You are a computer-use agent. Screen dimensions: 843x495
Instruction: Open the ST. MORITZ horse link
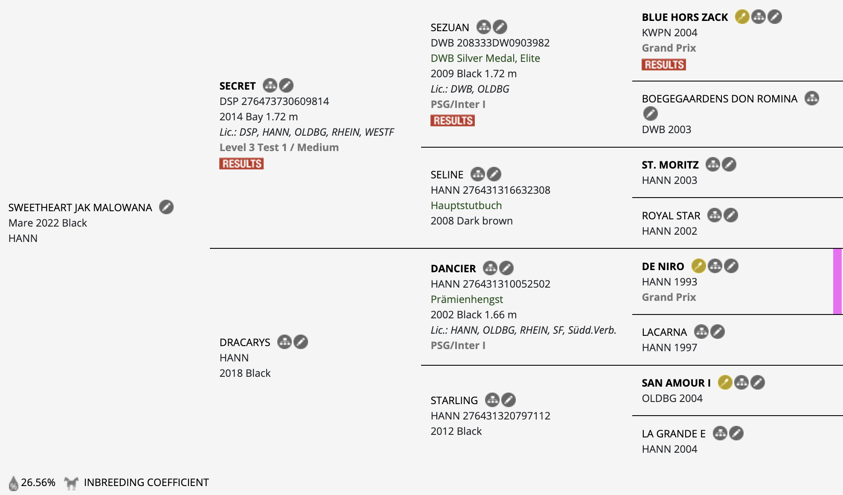point(670,165)
